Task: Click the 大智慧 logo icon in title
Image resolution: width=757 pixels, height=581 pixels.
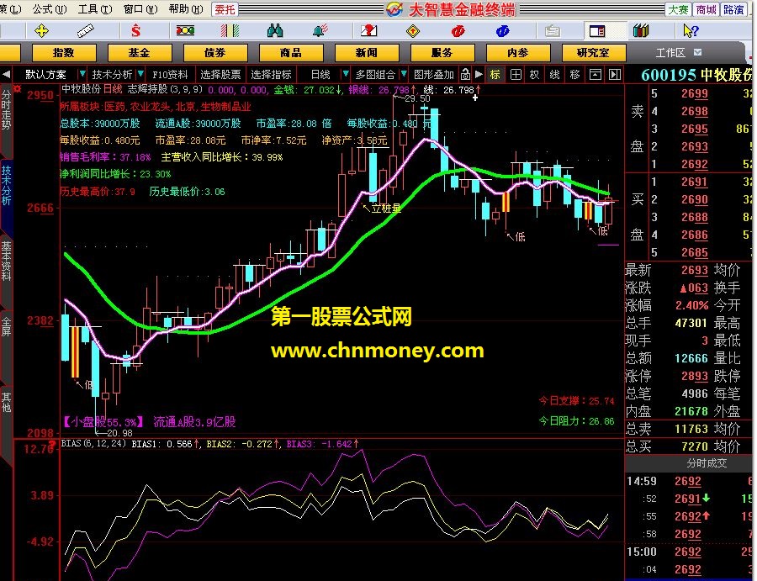Action: click(x=394, y=9)
